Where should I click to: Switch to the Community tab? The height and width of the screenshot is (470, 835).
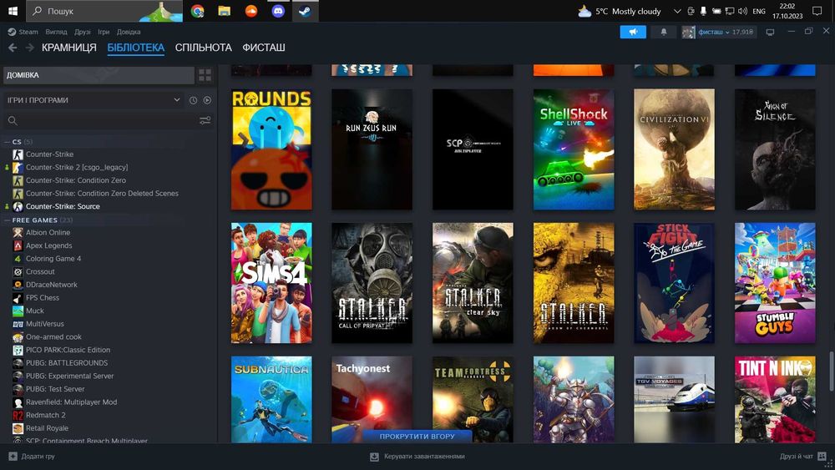pos(204,48)
